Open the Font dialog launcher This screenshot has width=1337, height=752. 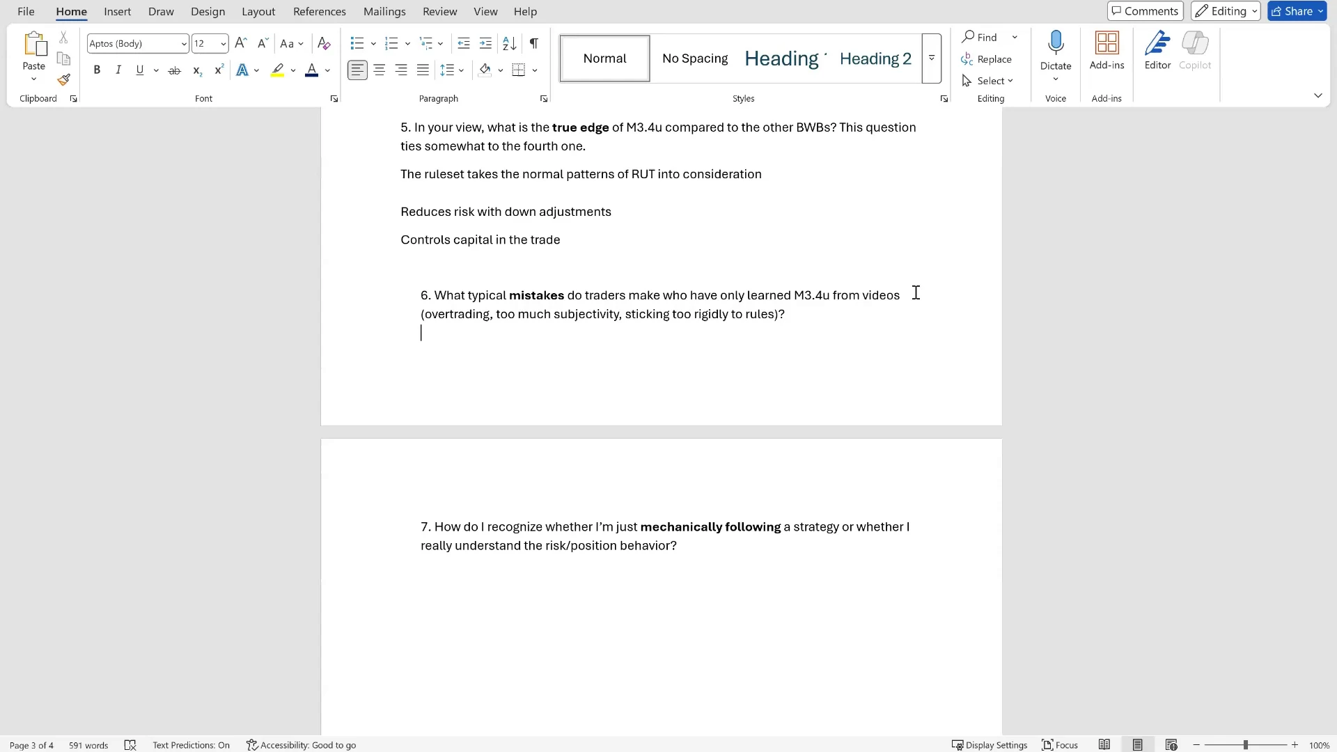334,99
